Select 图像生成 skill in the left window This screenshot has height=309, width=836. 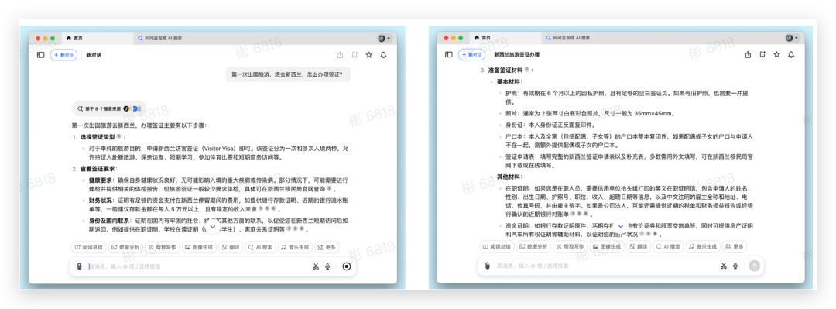pyautogui.click(x=199, y=247)
